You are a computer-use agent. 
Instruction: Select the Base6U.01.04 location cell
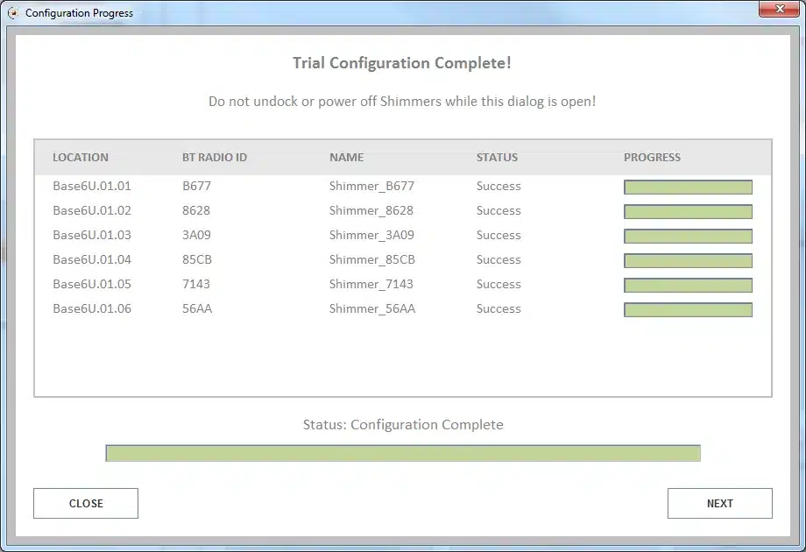pos(92,259)
